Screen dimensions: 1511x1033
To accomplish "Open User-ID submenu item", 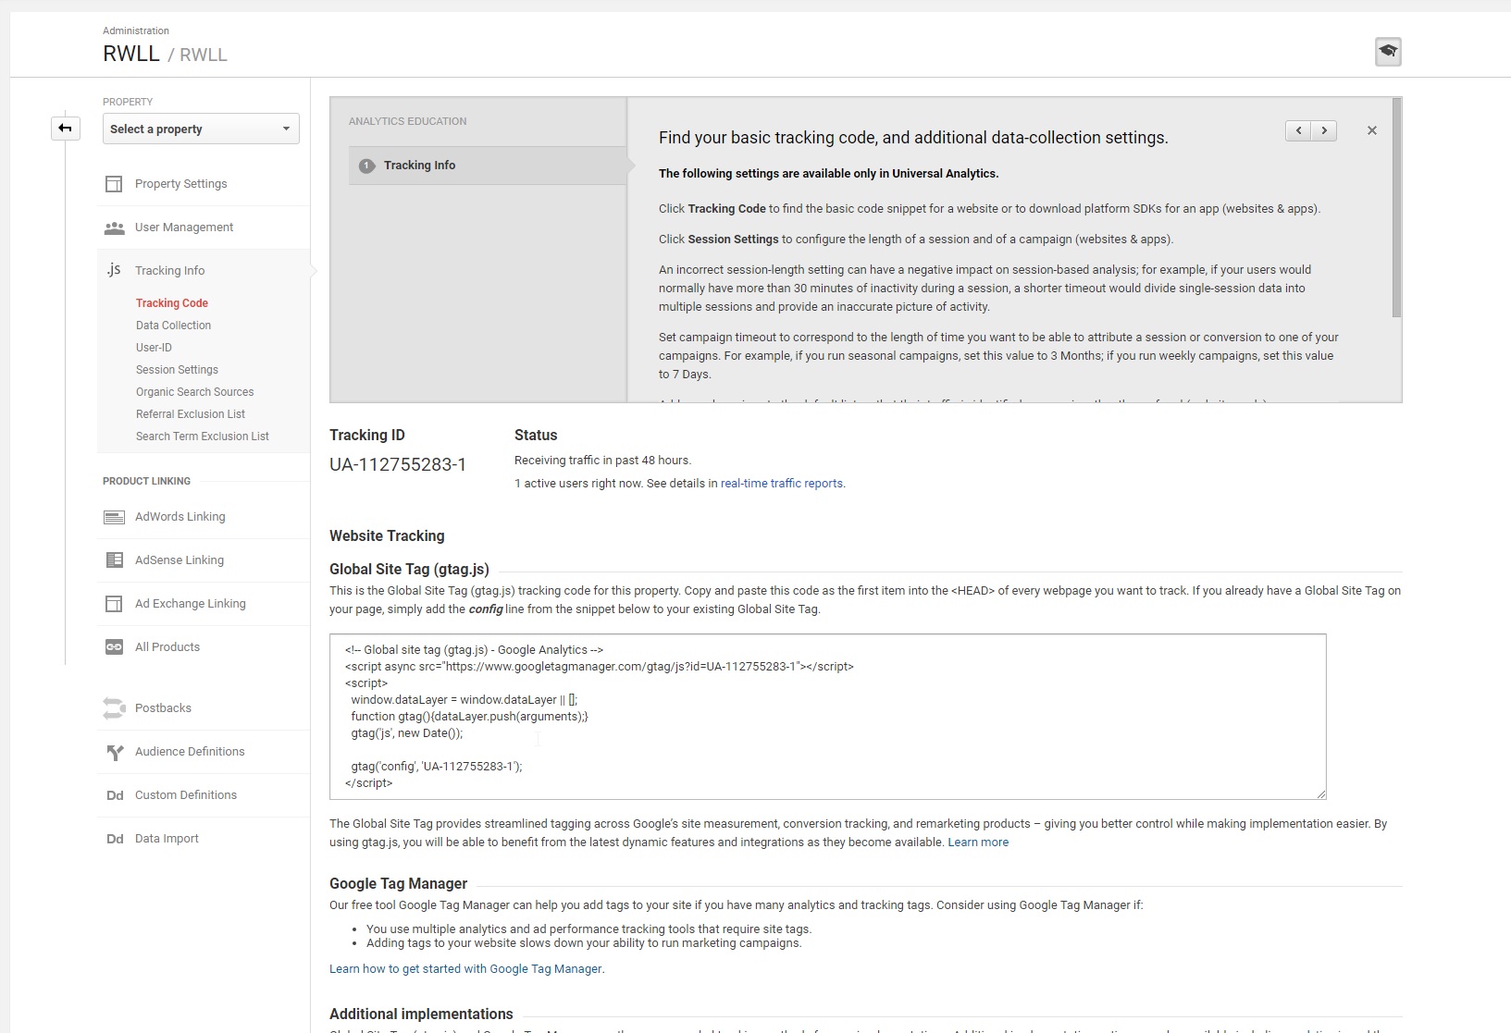I will pyautogui.click(x=154, y=348).
